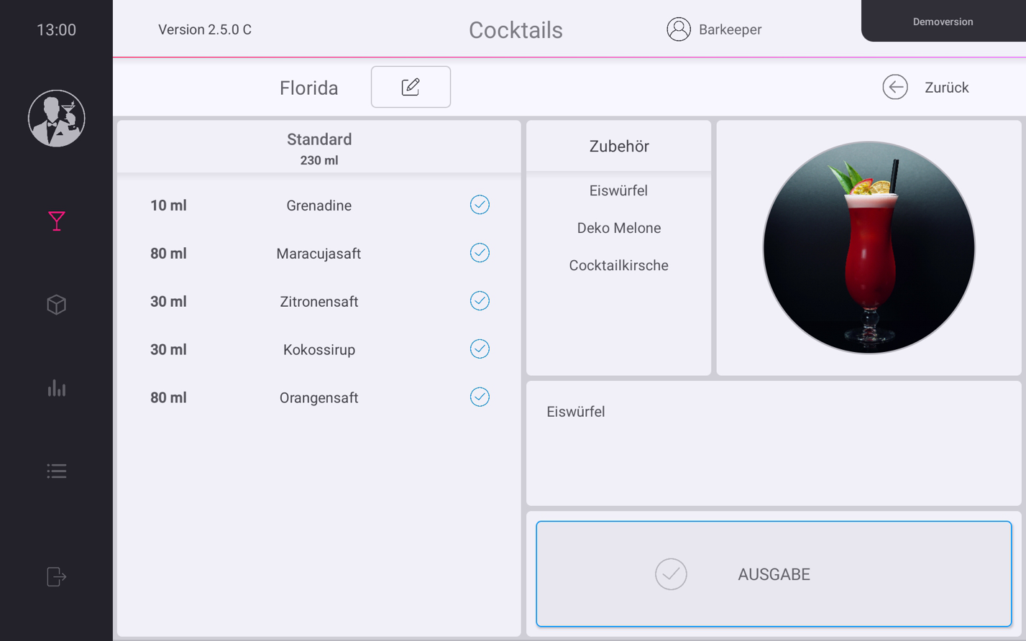1026x641 pixels.
Task: Uncheck the Orangensaft ingredient
Action: 480,397
